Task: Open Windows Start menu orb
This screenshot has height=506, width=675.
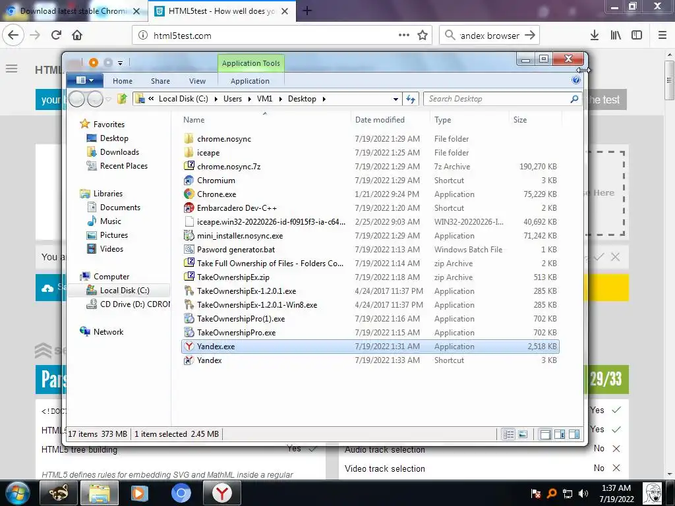Action: (18, 493)
